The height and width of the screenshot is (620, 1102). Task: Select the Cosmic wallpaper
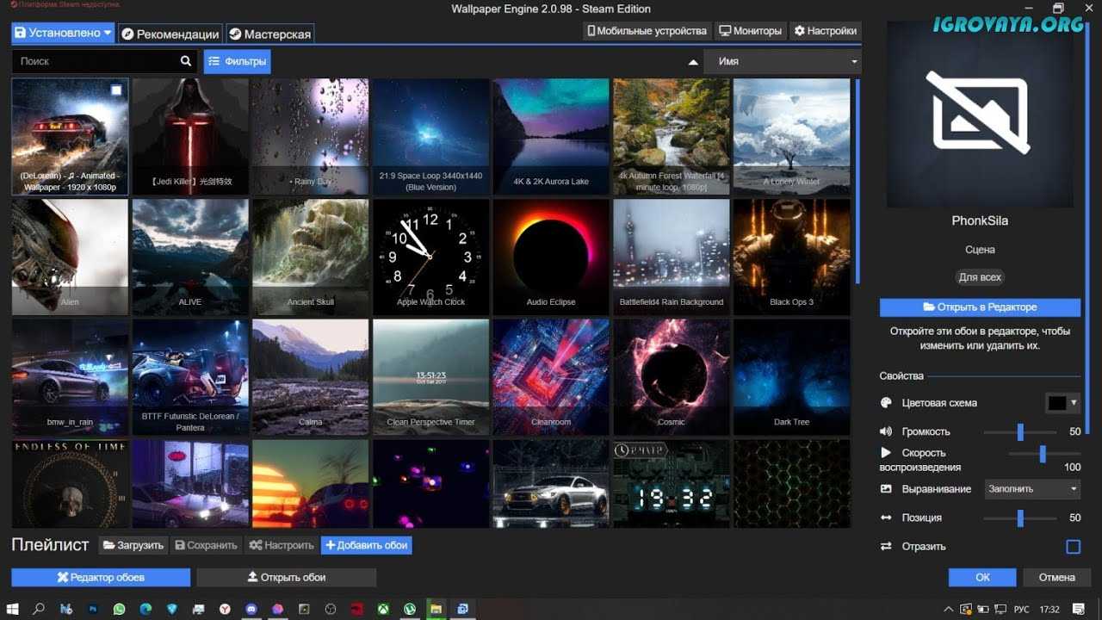point(671,377)
